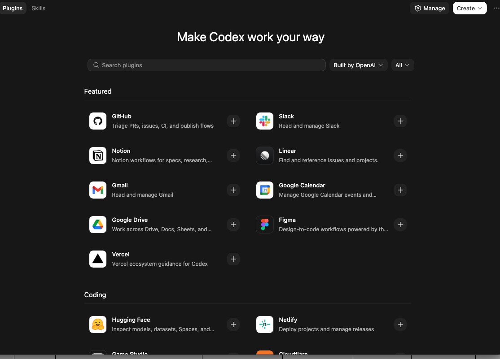Switch to the Skills tab
Screen dimensions: 500x359
[39, 8]
